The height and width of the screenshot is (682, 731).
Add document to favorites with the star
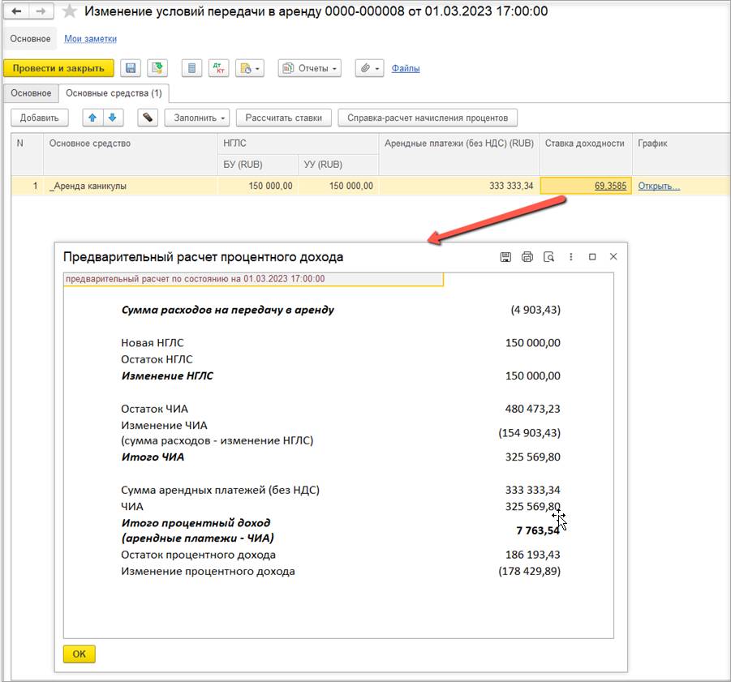tap(70, 11)
